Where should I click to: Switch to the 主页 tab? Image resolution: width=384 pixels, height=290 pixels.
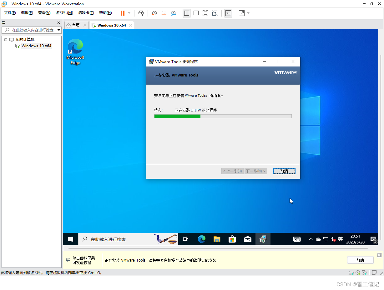(x=76, y=25)
